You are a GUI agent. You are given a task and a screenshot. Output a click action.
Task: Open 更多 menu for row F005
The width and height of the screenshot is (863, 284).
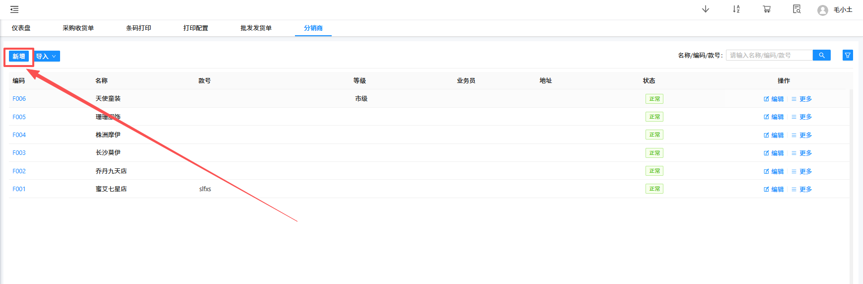(802, 117)
